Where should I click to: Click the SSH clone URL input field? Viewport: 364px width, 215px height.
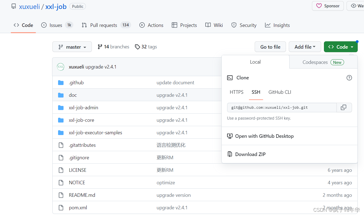pos(282,107)
